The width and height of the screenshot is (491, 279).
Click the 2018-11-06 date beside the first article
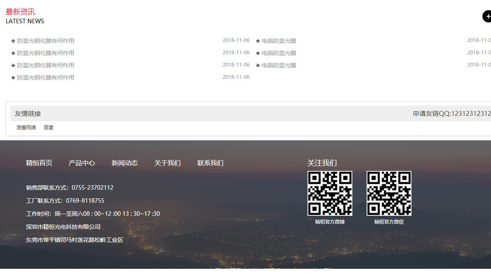[x=236, y=41]
